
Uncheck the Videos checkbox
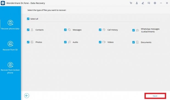pos(100,42)
